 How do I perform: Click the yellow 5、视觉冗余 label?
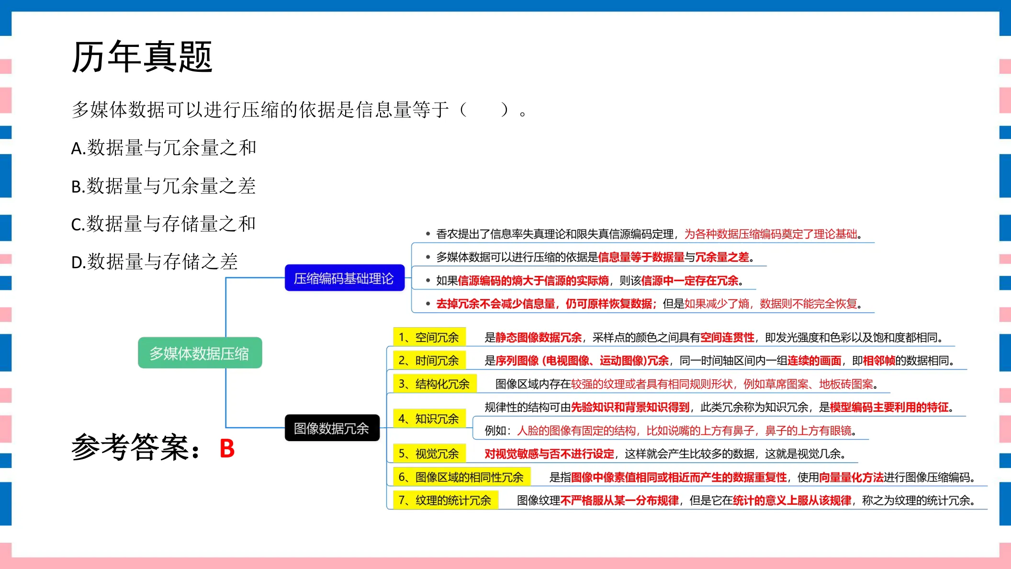[x=429, y=454]
